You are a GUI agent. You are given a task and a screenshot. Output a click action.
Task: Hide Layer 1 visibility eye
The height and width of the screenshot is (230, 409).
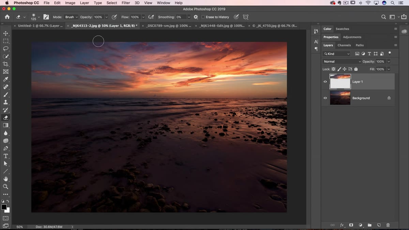tap(325, 82)
